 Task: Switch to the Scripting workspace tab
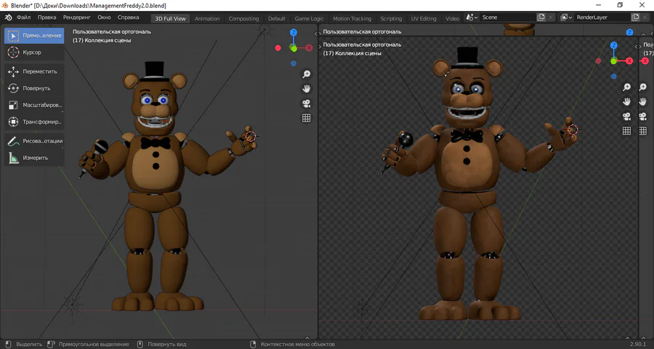coord(391,18)
